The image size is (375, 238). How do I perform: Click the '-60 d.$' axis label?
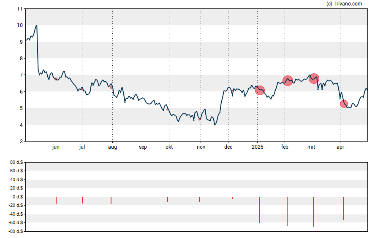(x=16, y=223)
